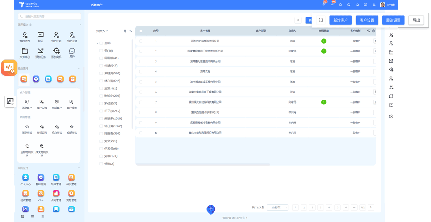Open the CRM system application
Viewport: 431px width, 222px height.
(x=41, y=195)
